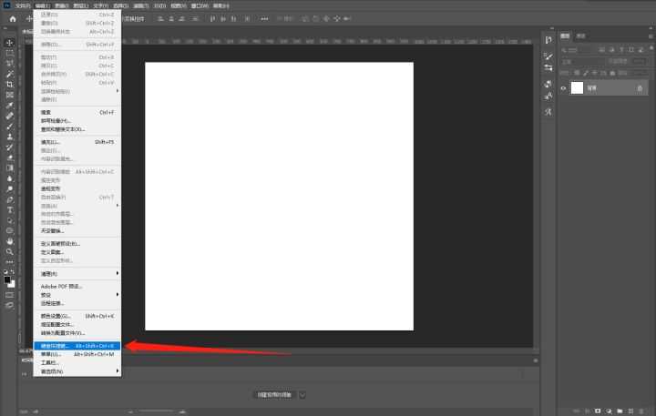The image size is (656, 416).
Task: Choose Fill Shift+F5 menu entry
Action: click(x=77, y=142)
